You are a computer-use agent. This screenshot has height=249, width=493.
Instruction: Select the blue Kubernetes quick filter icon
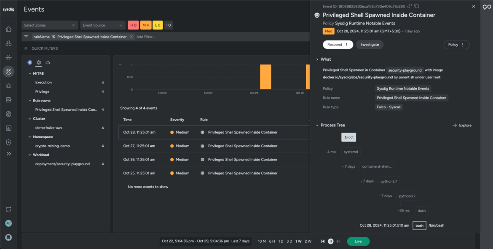pyautogui.click(x=29, y=62)
